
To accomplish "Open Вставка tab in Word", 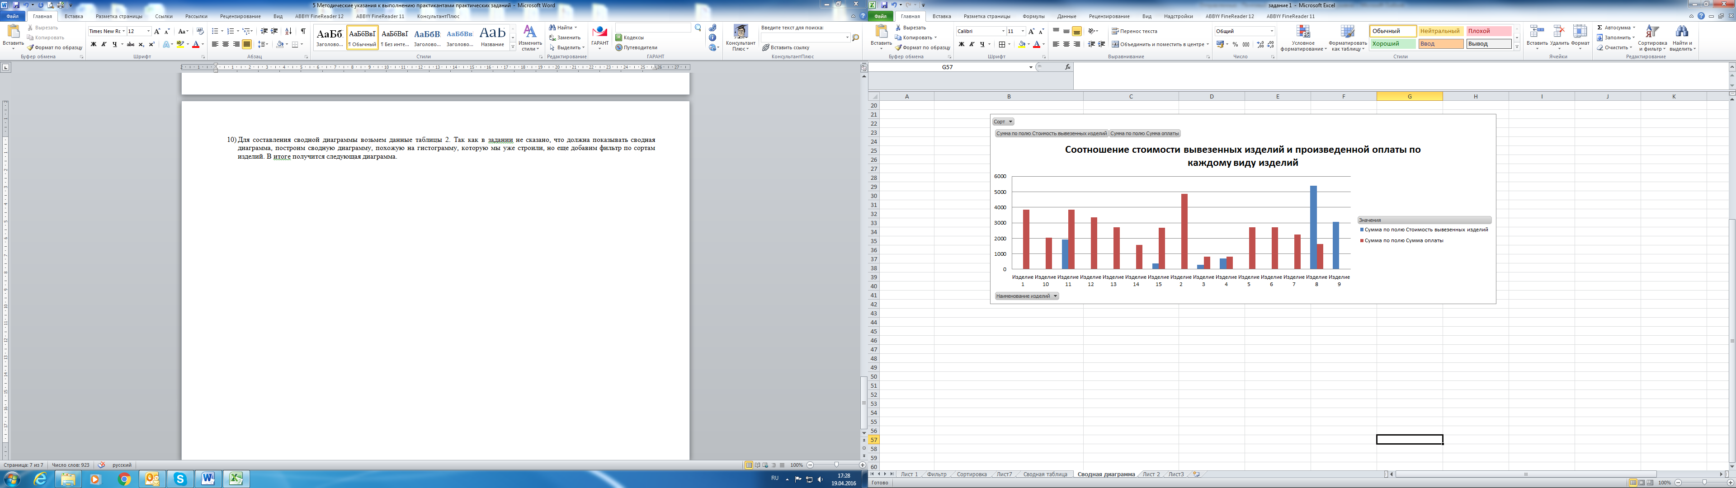I will pyautogui.click(x=74, y=16).
